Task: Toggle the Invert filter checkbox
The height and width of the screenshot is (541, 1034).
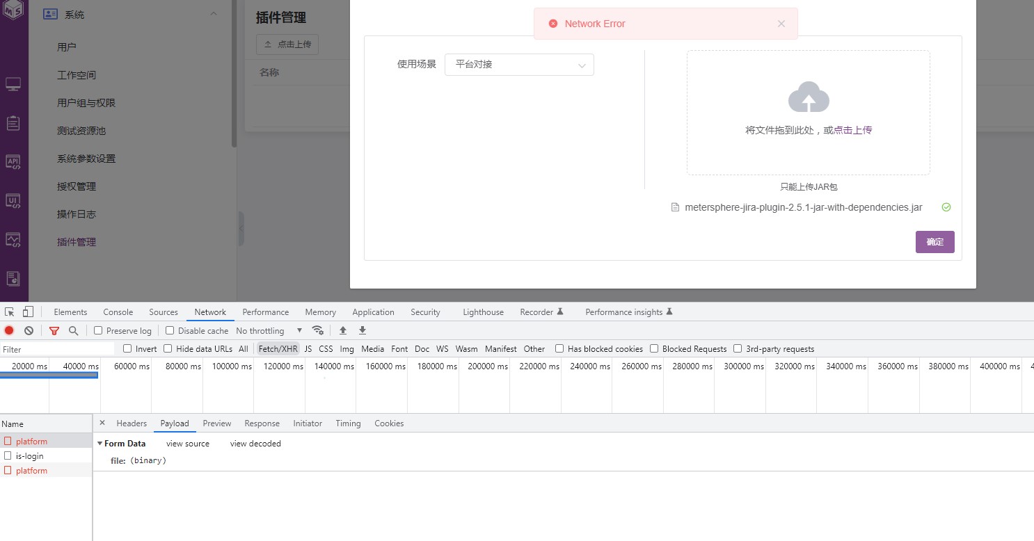Action: pyautogui.click(x=129, y=348)
